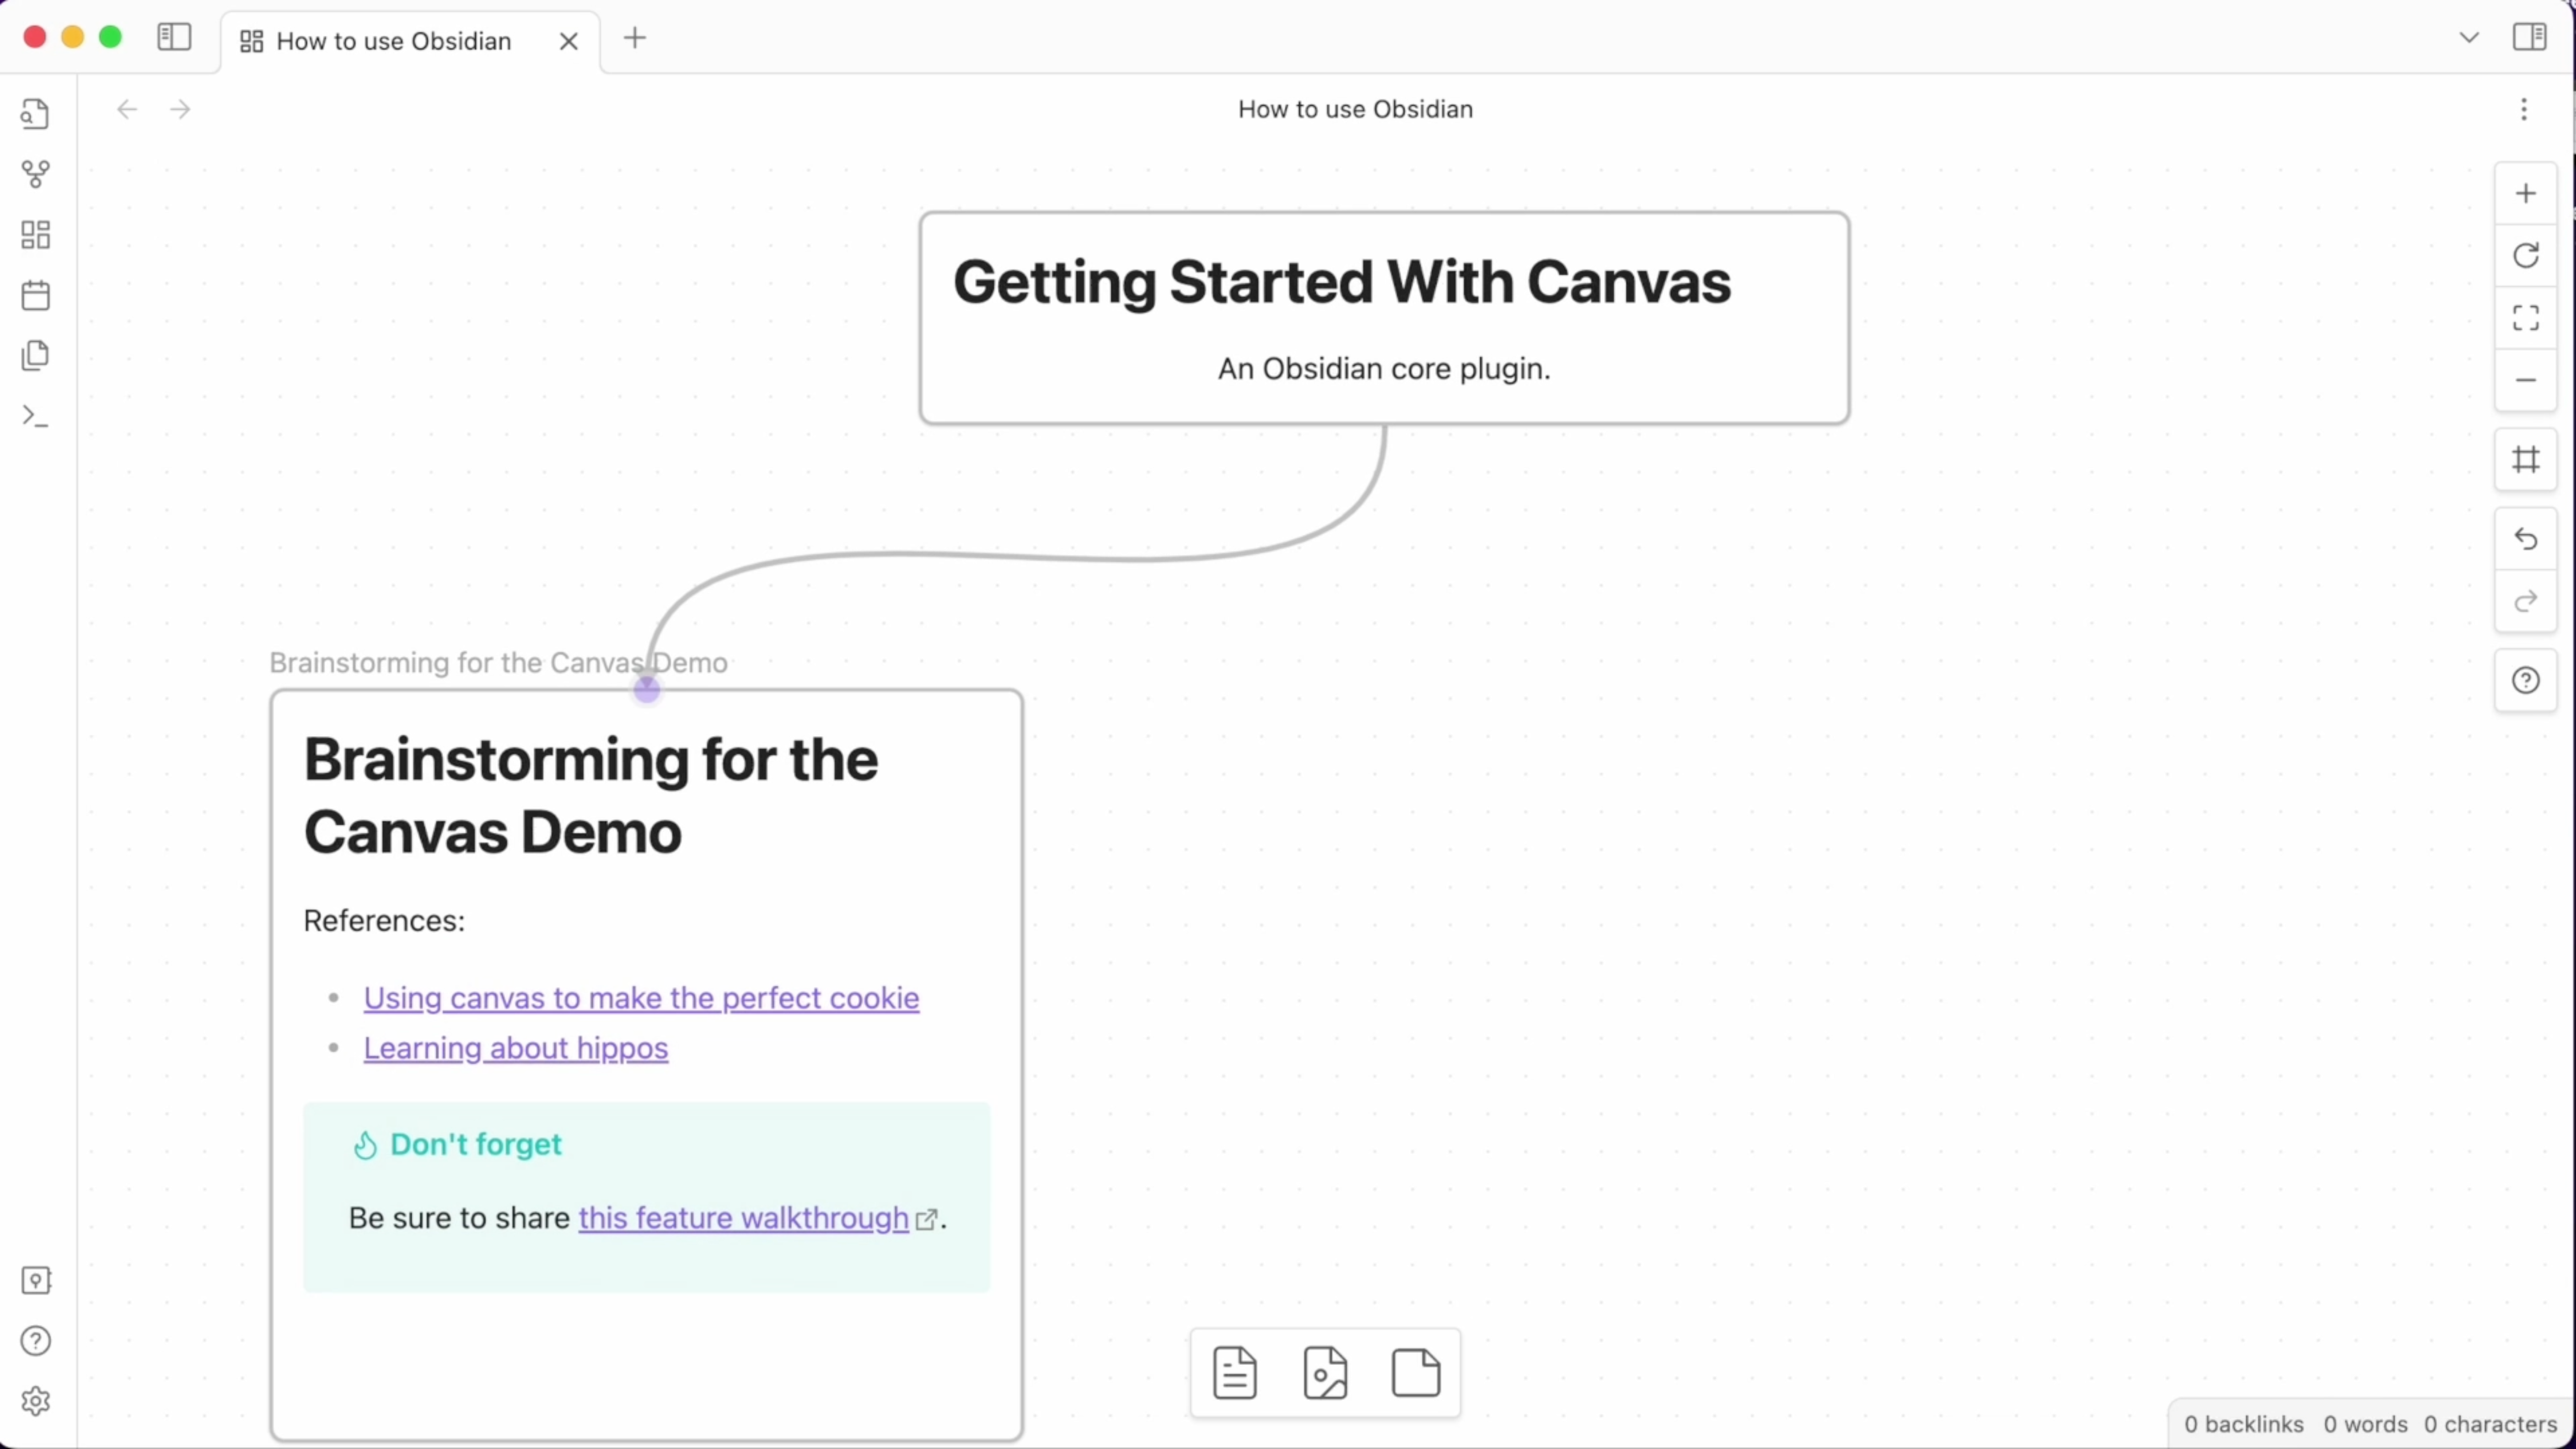Image resolution: width=2576 pixels, height=1449 pixels.
Task: Open Learning about hippos link
Action: 516,1048
